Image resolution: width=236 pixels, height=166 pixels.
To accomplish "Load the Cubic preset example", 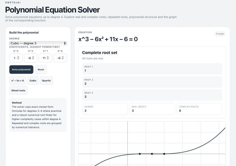I will coord(33,81).
